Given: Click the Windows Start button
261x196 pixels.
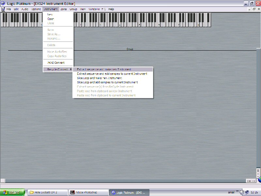Looking at the screenshot, I should [12, 192].
